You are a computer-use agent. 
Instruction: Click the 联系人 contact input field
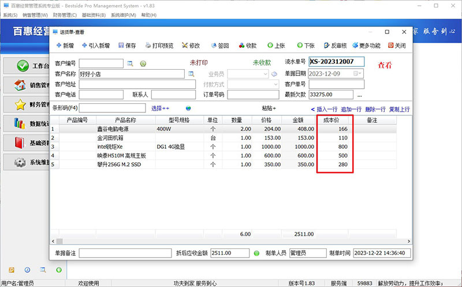click(x=173, y=95)
